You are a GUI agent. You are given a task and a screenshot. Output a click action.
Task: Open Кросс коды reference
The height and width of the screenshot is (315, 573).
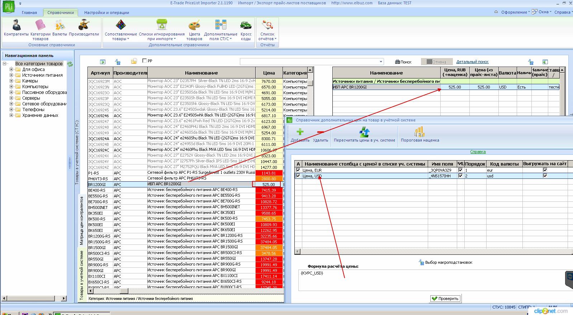tap(246, 30)
